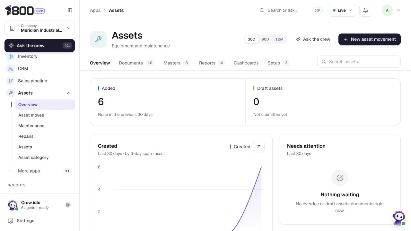Click the Search assets field

359,62
